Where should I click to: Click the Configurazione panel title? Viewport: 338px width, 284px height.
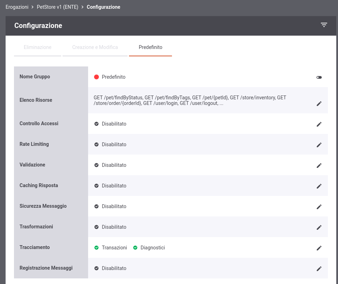38,26
